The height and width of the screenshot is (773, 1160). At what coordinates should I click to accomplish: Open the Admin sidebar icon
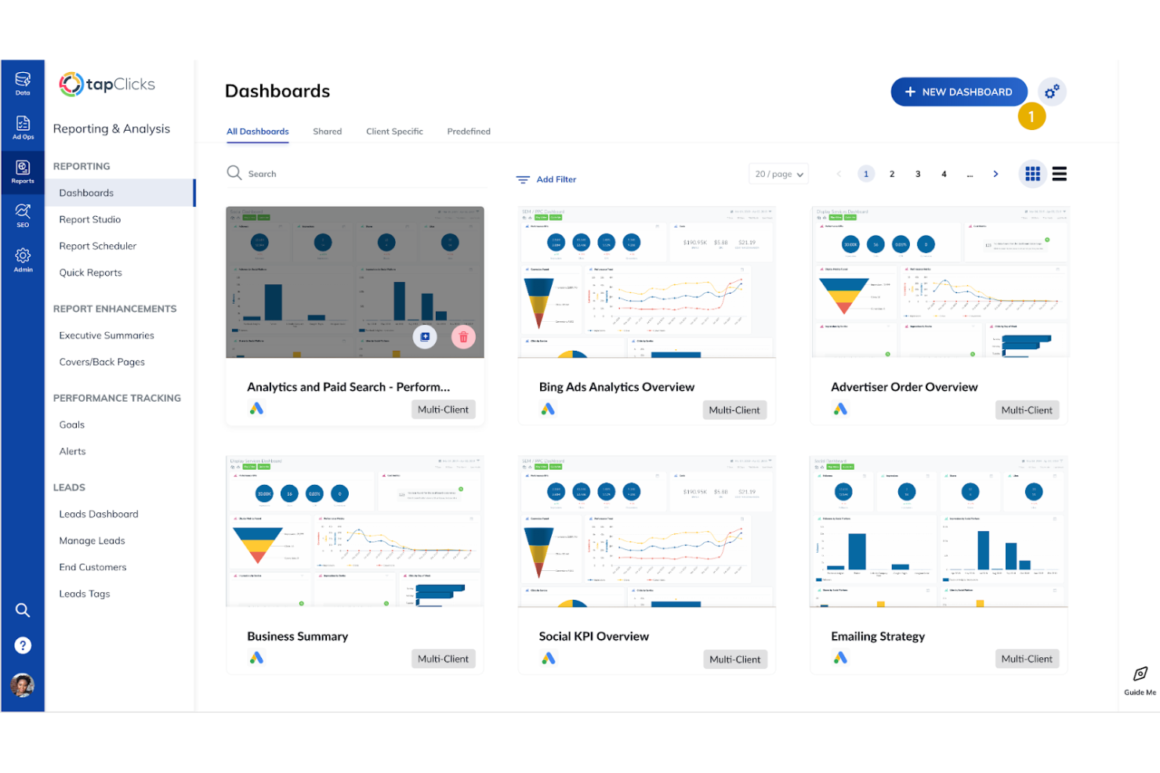[23, 258]
